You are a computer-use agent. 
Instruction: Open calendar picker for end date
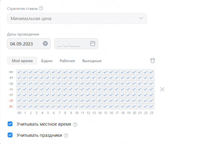[93, 44]
